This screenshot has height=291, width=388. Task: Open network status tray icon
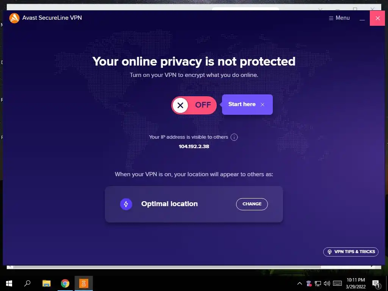(318, 283)
